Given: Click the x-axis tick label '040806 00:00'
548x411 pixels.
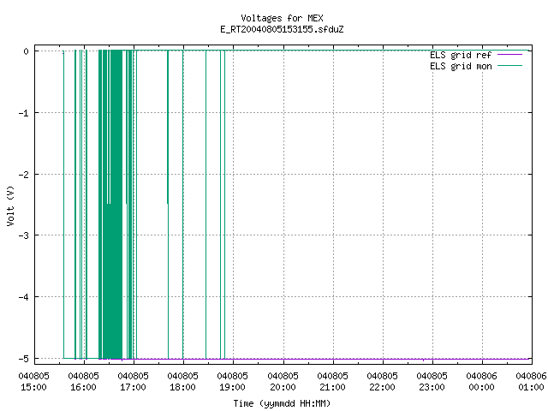Looking at the screenshot, I should click(x=481, y=382).
